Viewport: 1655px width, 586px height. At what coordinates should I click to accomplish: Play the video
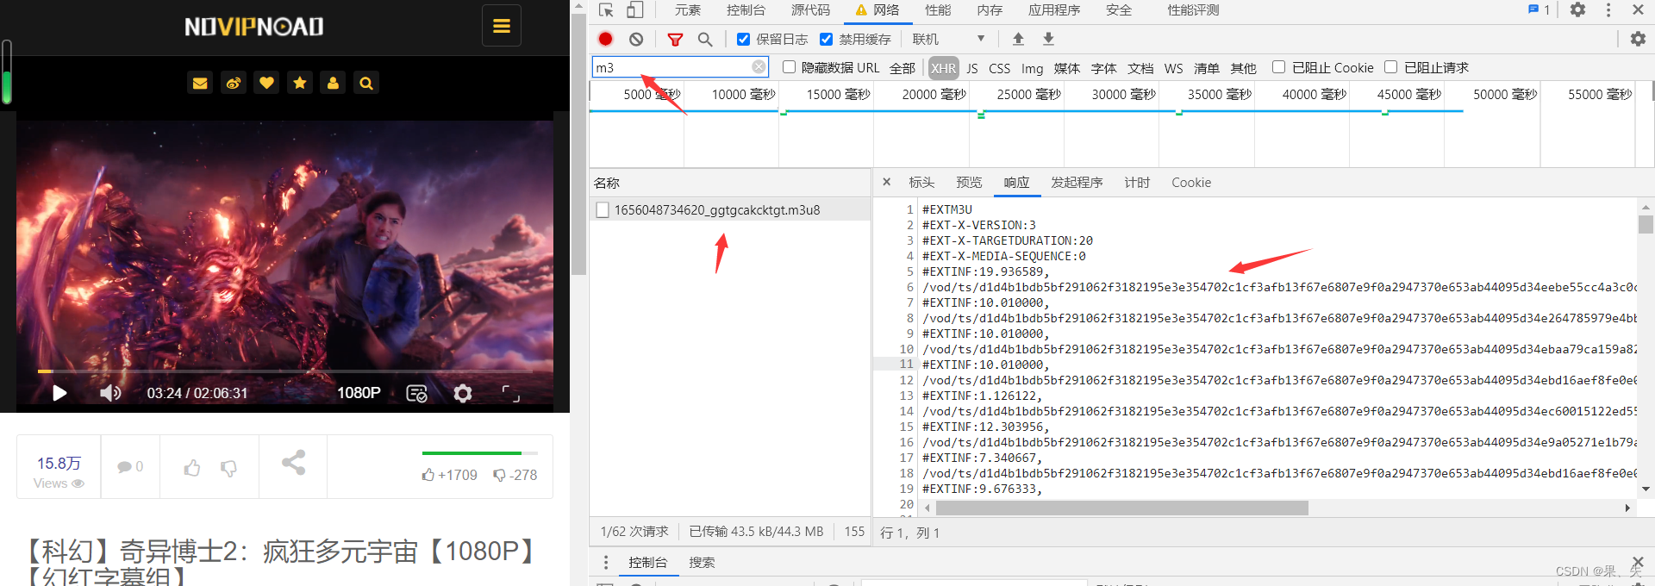tap(59, 393)
